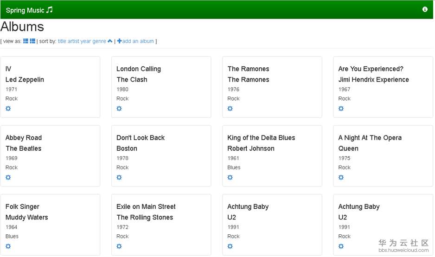This screenshot has width=435, height=257.
Task: Open gear menu for King of the Delta Blues
Action: (230, 177)
